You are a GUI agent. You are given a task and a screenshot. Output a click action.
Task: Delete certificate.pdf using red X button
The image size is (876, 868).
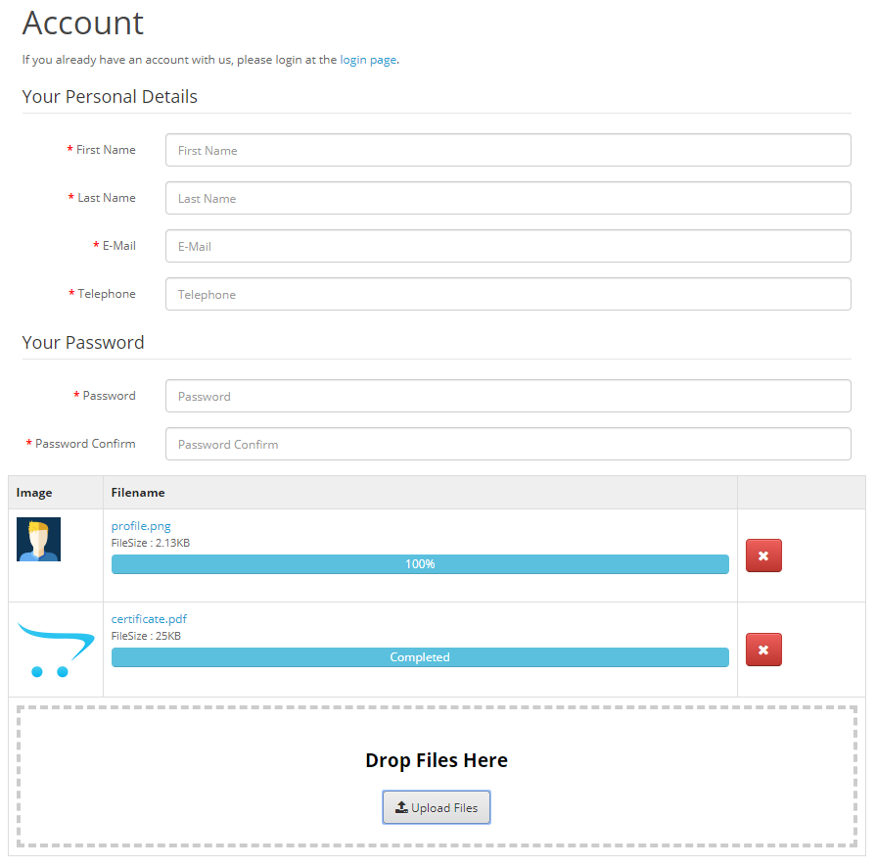[763, 650]
